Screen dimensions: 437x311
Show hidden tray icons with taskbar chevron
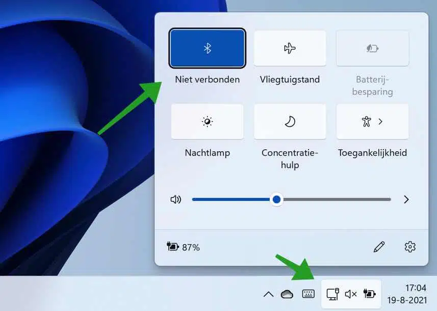point(268,294)
